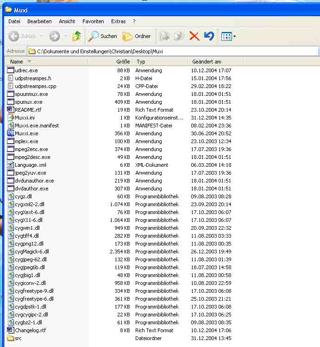
Task: Open the Bearbeiten menu
Action: pos(39,21)
